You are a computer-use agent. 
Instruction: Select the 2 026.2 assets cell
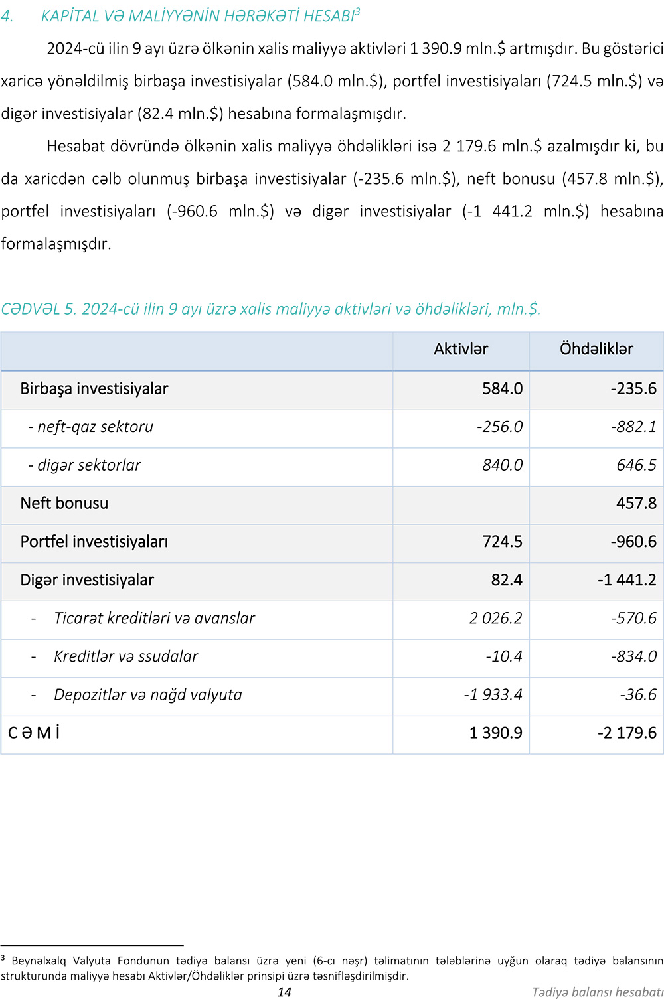point(495,619)
